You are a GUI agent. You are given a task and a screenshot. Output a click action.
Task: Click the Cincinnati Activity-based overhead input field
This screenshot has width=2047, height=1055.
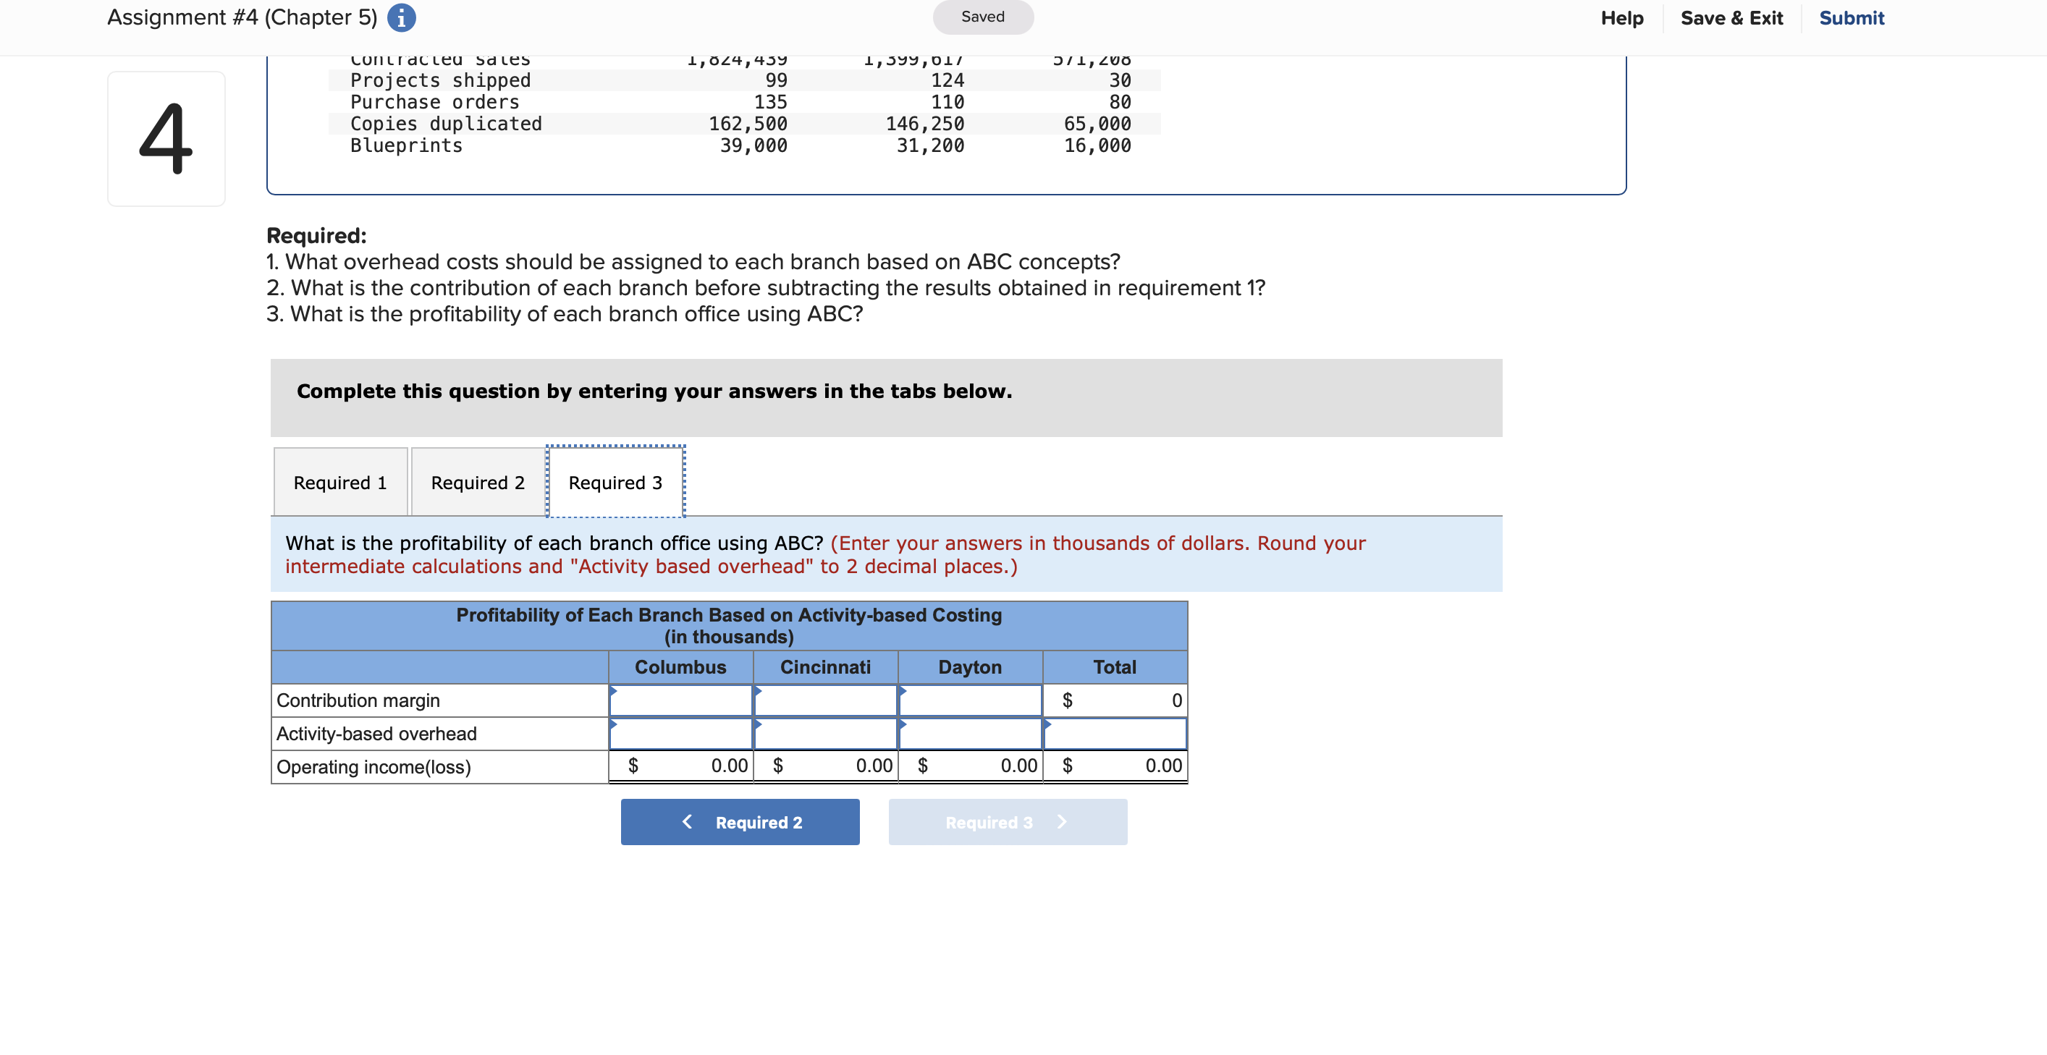tap(825, 734)
